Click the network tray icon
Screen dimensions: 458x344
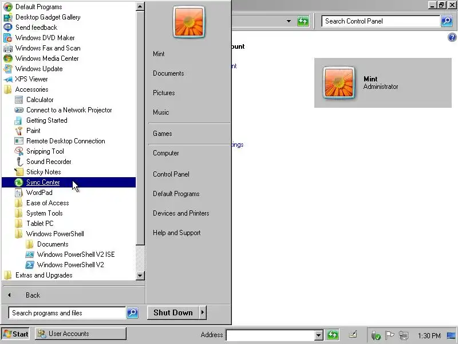click(404, 335)
